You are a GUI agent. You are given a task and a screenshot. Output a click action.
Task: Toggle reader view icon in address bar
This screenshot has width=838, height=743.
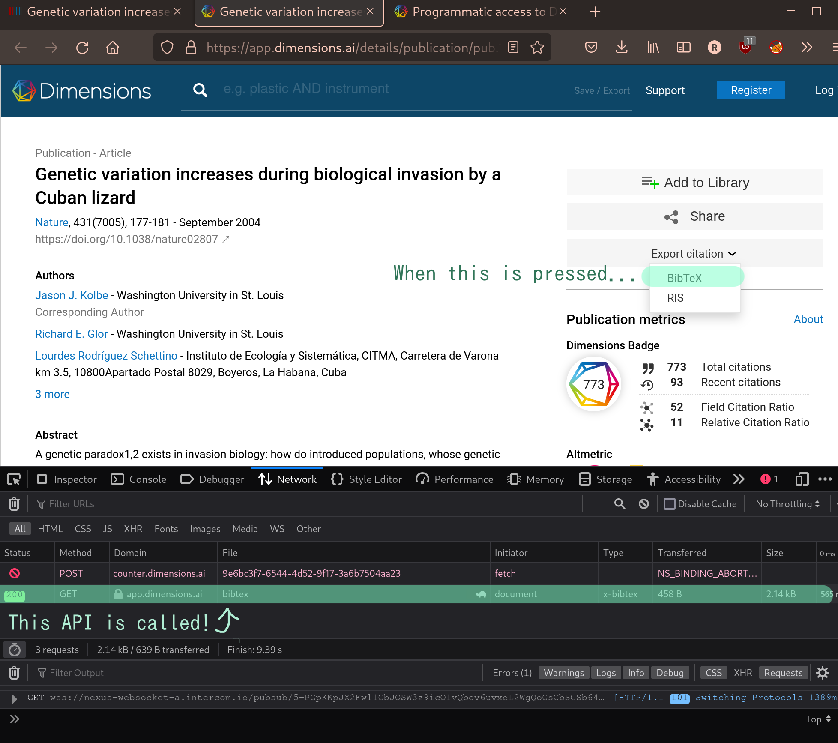point(513,47)
